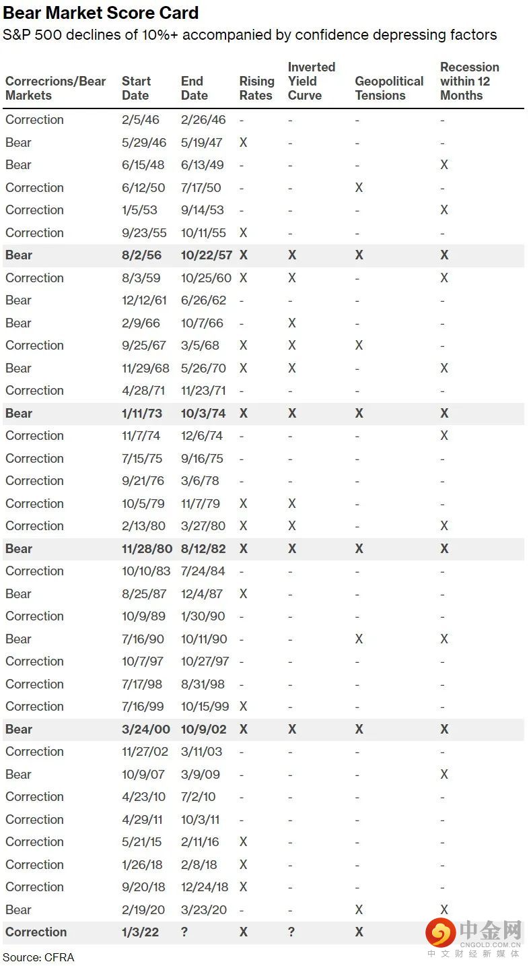Image resolution: width=531 pixels, height=966 pixels.
Task: Select the 11/28/80 start date cell
Action: pos(147,549)
